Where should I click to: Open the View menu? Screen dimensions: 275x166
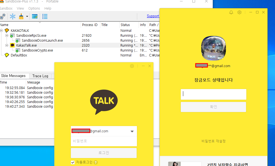(x=20, y=8)
